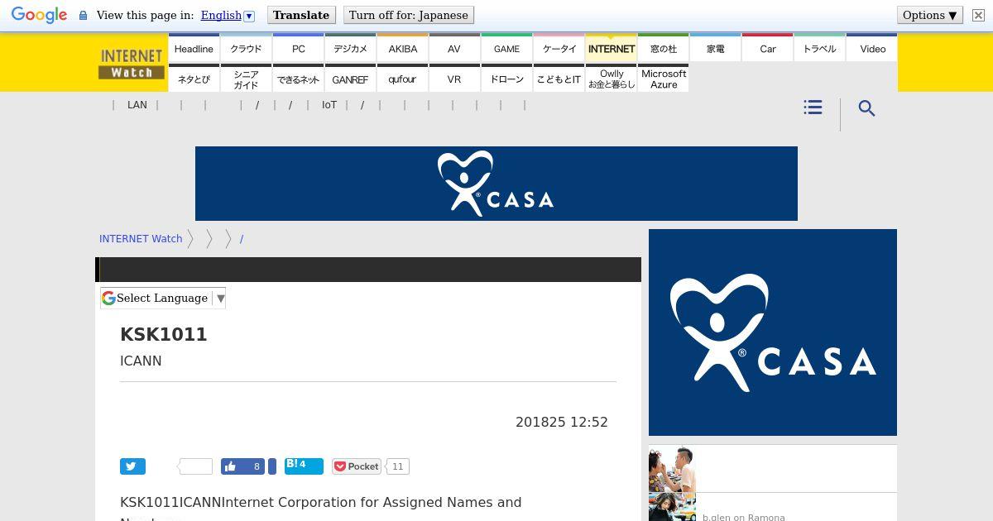Open the VR tab
Image resolution: width=993 pixels, height=521 pixels.
pos(454,78)
